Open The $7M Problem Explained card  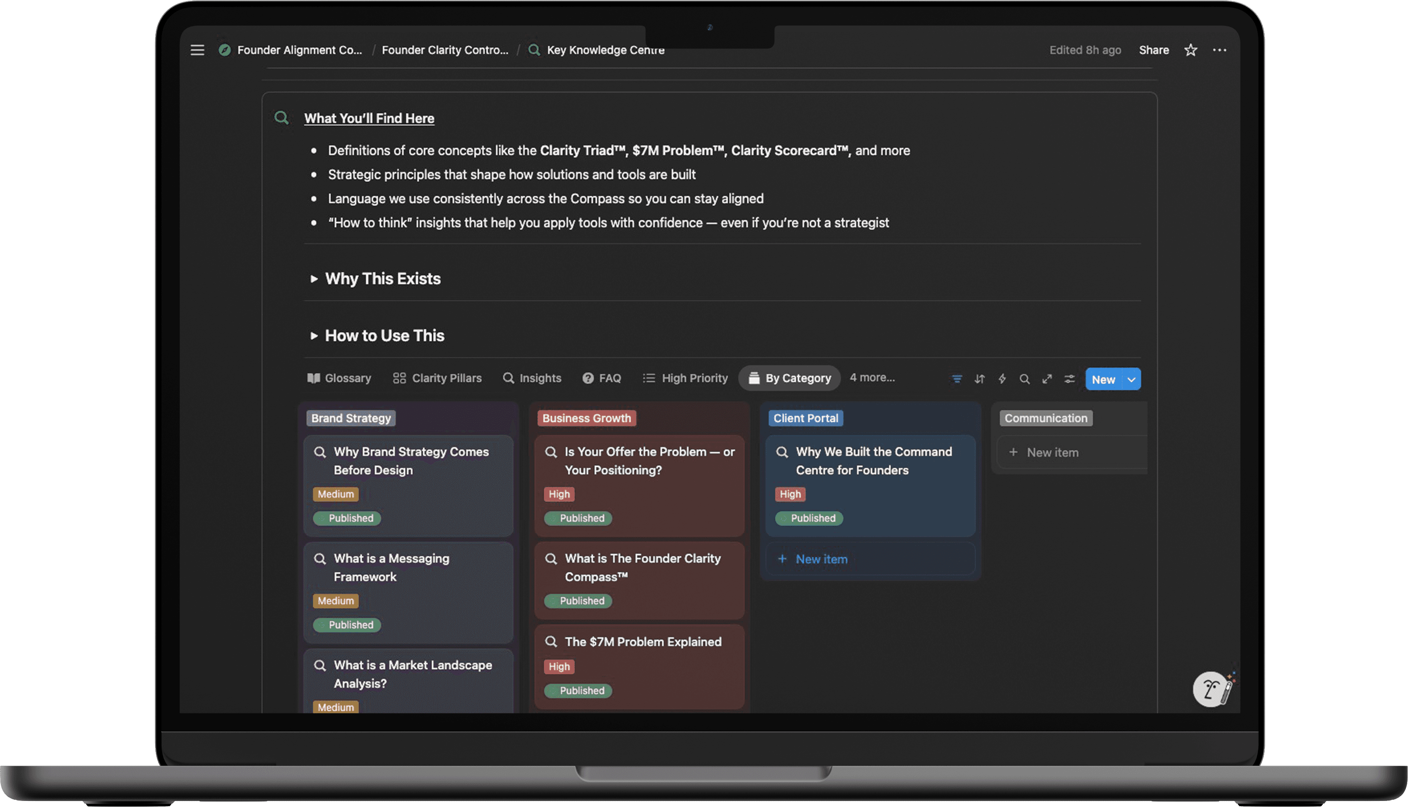pyautogui.click(x=643, y=642)
